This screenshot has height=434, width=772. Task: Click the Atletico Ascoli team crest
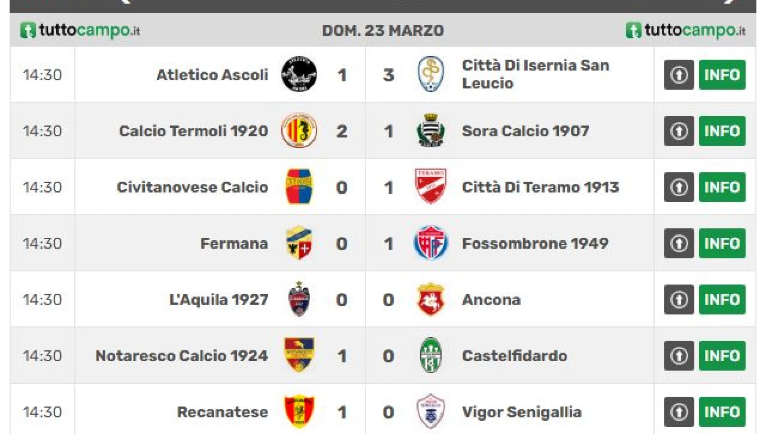[299, 74]
